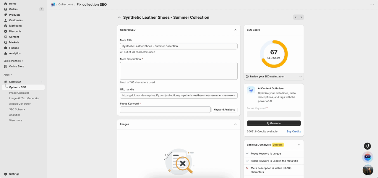The image size is (378, 178).
Task: Navigate to Collections via the breadcrumb
Action: point(65,4)
